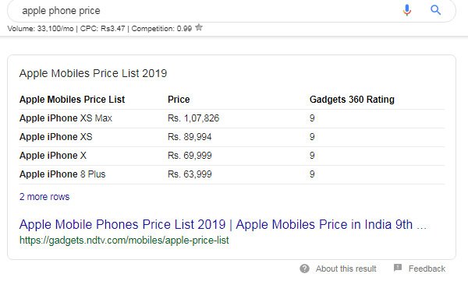Expand the 2 more rows link
Screen dimensions: 468x288
click(x=44, y=197)
